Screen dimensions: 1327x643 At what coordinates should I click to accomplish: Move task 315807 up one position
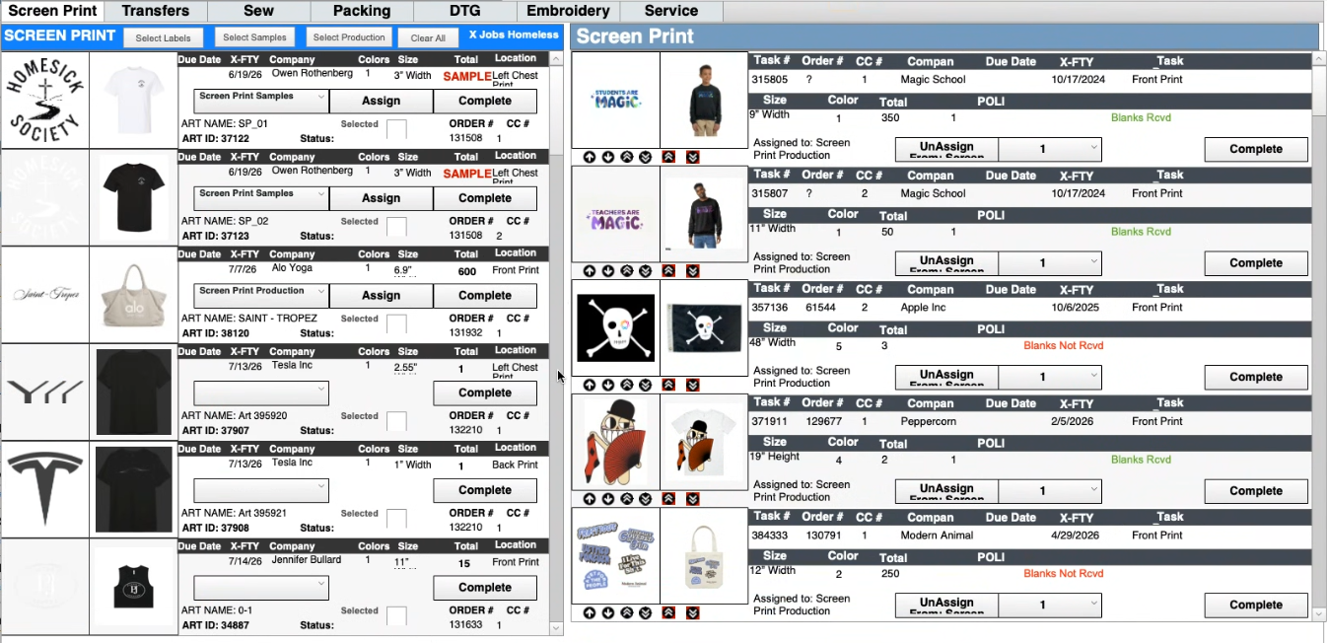[x=589, y=270]
